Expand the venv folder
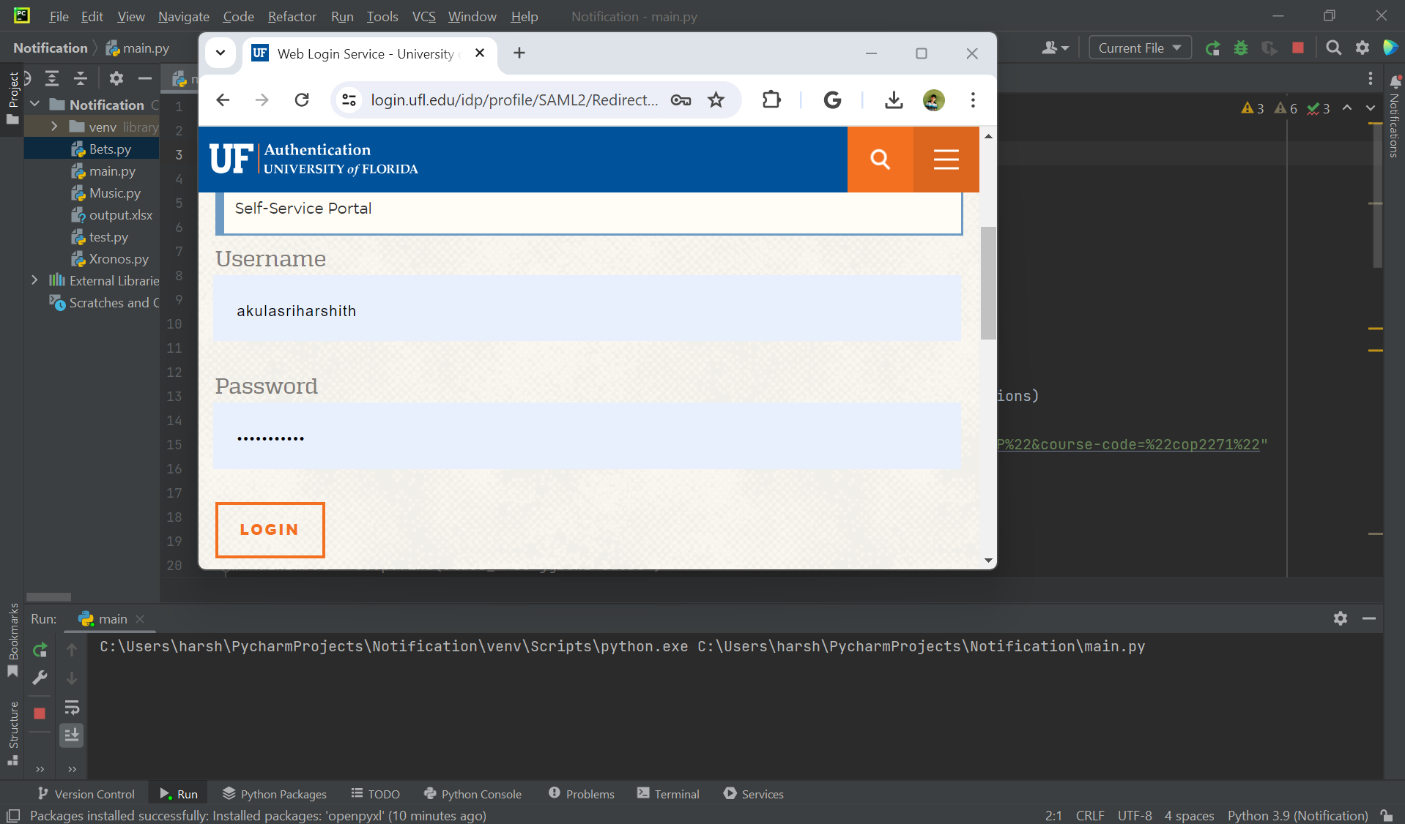 (54, 127)
